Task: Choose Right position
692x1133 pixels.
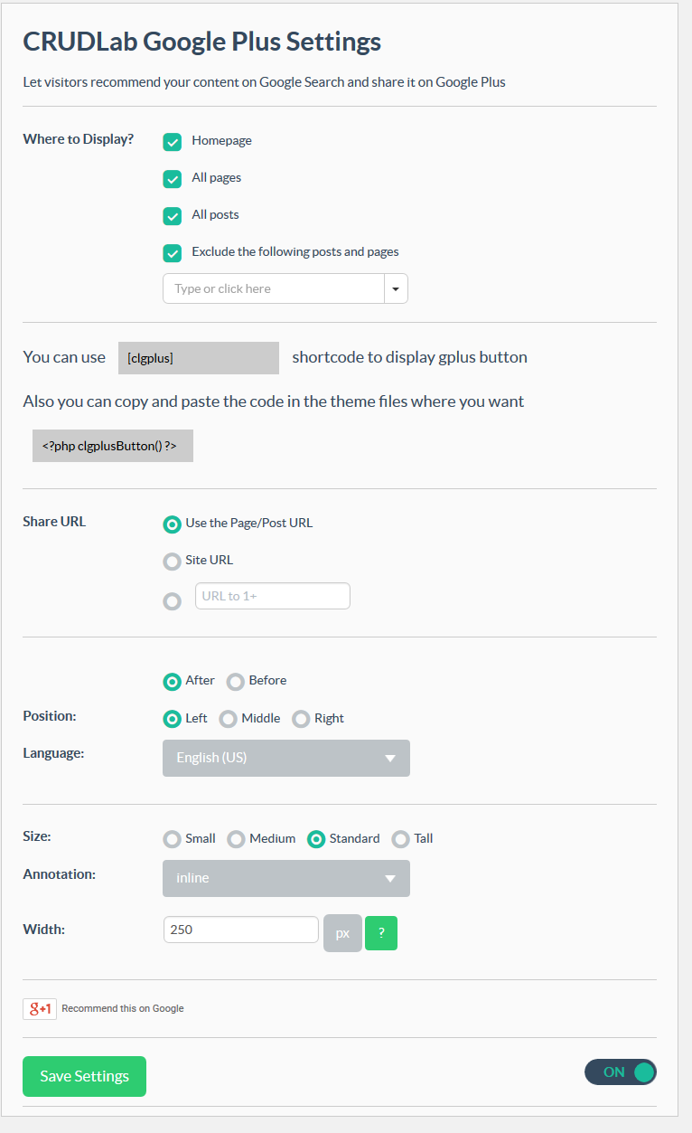Action: tap(300, 719)
